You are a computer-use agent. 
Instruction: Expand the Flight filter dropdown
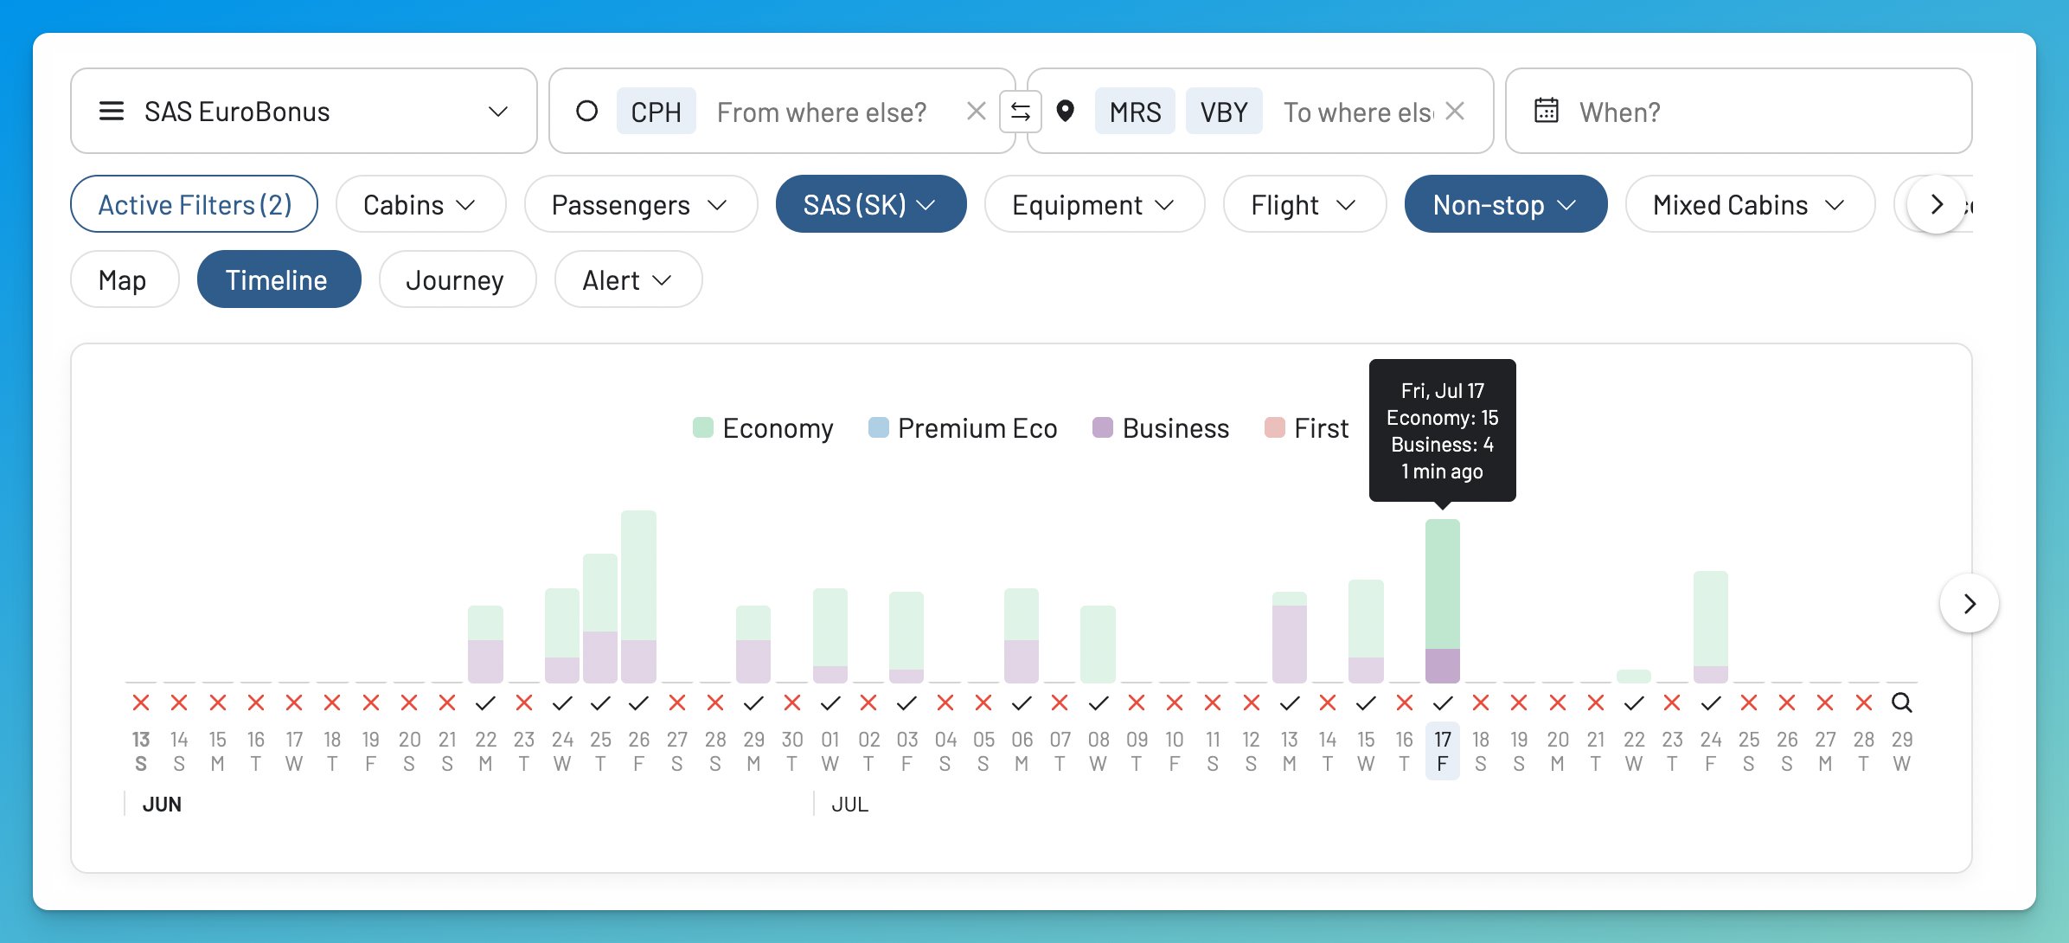click(x=1304, y=204)
